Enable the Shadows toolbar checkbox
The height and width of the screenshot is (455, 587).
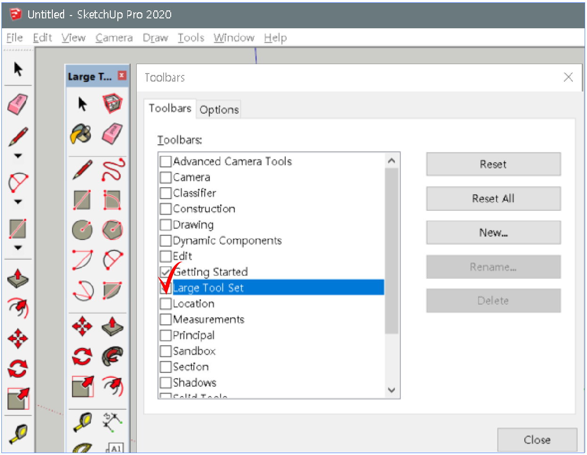(x=165, y=382)
